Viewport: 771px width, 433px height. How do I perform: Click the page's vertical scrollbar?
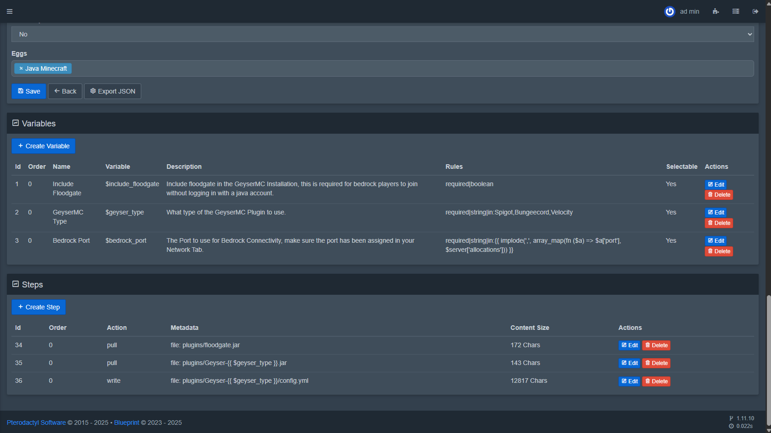point(769,351)
